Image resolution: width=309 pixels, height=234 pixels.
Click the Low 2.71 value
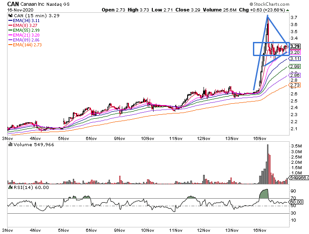pyautogui.click(x=162, y=10)
